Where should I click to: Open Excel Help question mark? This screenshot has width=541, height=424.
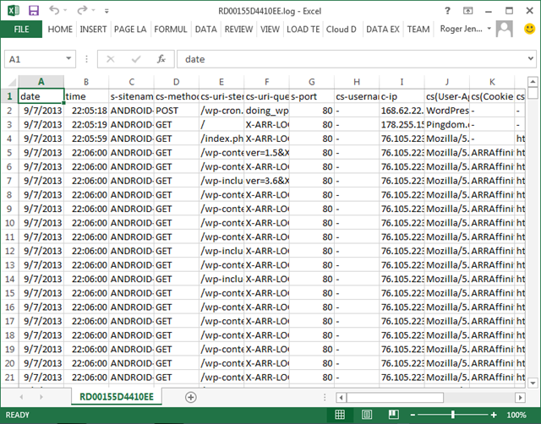pos(447,11)
